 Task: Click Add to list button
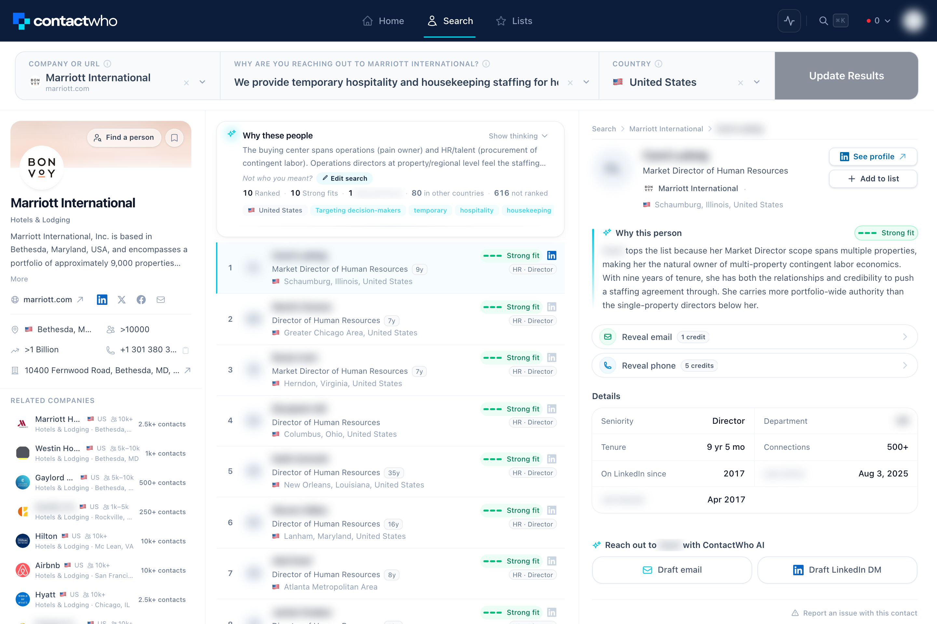[x=873, y=179]
